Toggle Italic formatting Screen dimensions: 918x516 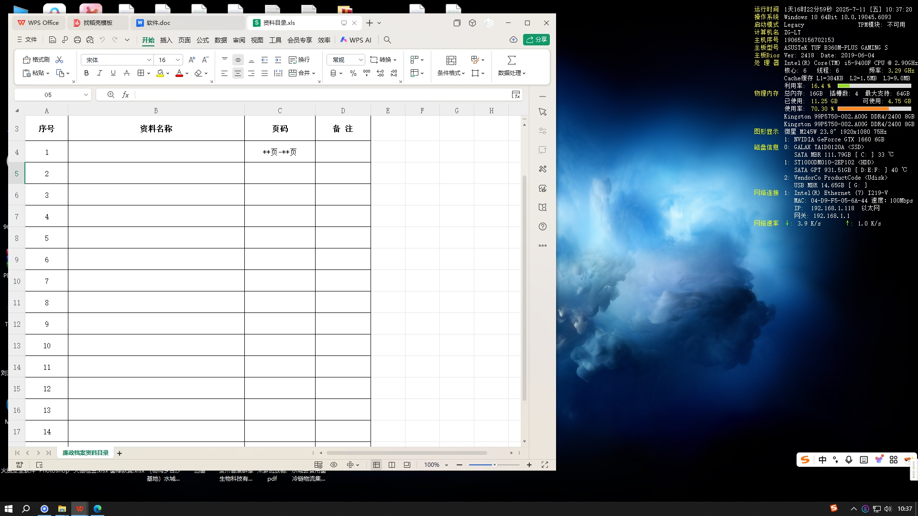tap(99, 73)
